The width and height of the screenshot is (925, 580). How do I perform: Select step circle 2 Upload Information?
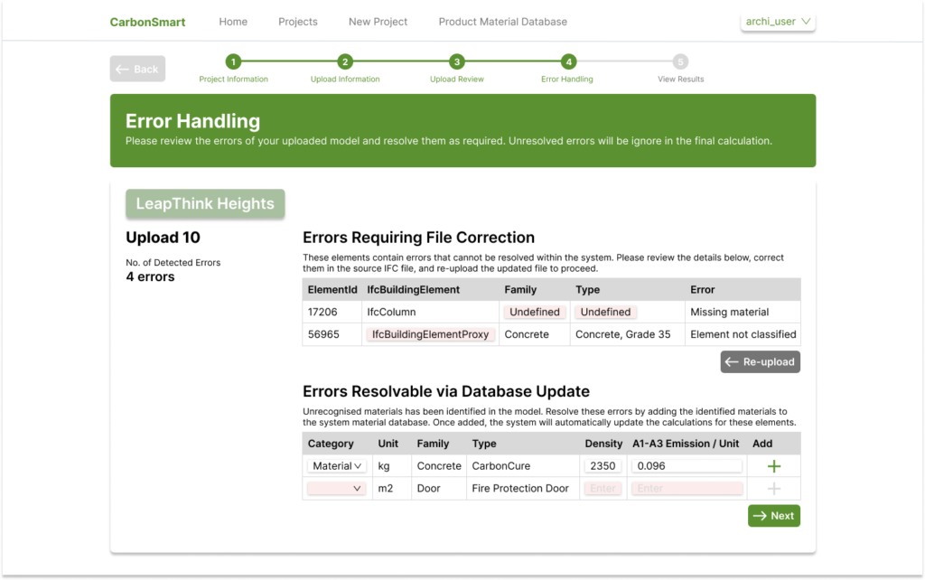(344, 63)
